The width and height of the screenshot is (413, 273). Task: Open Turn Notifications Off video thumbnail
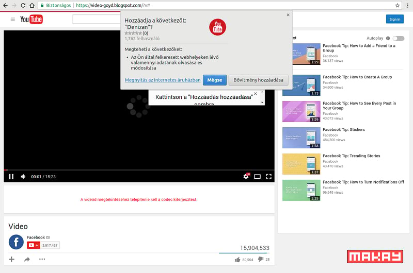pyautogui.click(x=301, y=190)
